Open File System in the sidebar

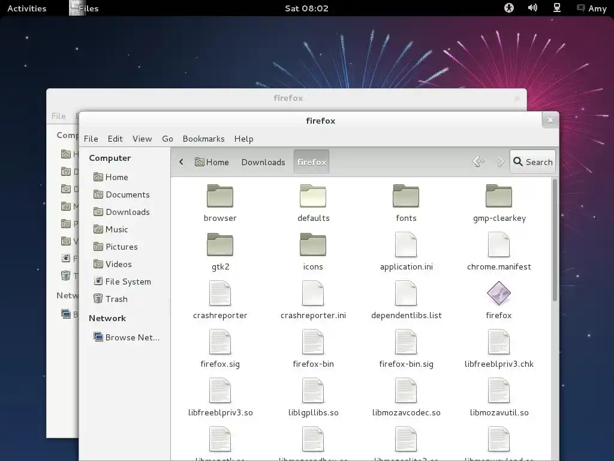pyautogui.click(x=122, y=282)
